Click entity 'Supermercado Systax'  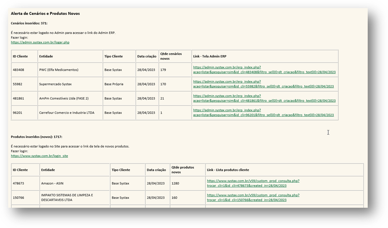55,84
